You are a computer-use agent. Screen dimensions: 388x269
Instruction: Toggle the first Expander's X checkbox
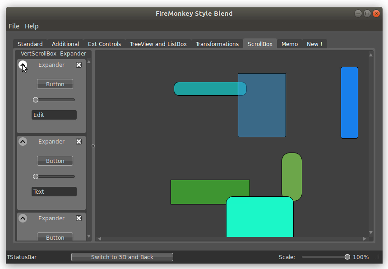click(x=79, y=65)
